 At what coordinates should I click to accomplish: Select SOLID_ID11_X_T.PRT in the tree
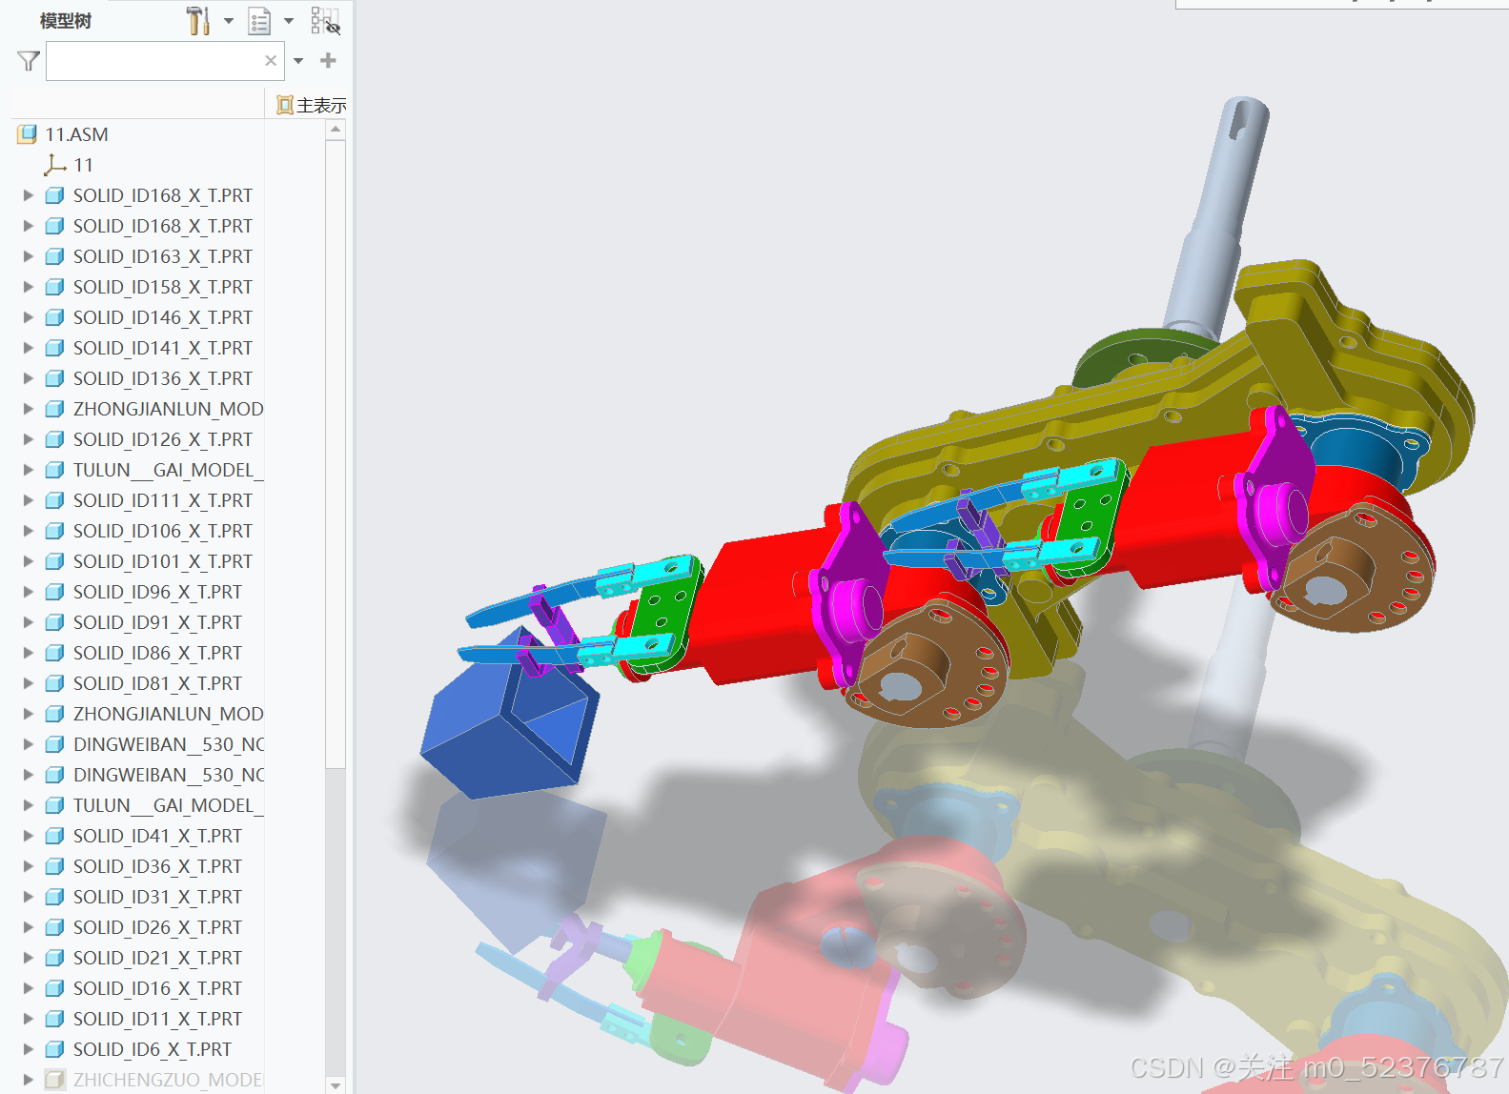pos(157,1019)
